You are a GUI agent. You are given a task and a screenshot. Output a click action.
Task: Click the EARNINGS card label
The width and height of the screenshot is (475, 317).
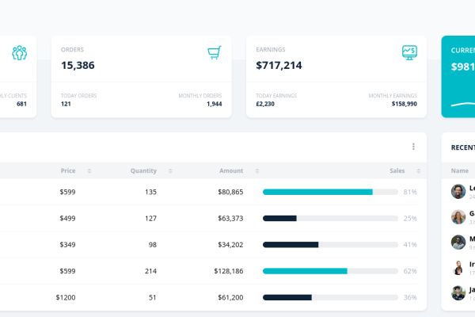tap(271, 50)
